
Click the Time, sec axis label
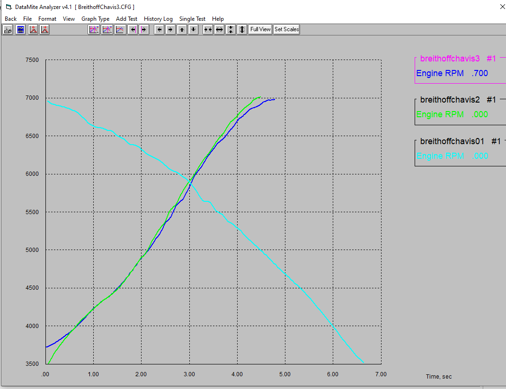click(x=439, y=376)
